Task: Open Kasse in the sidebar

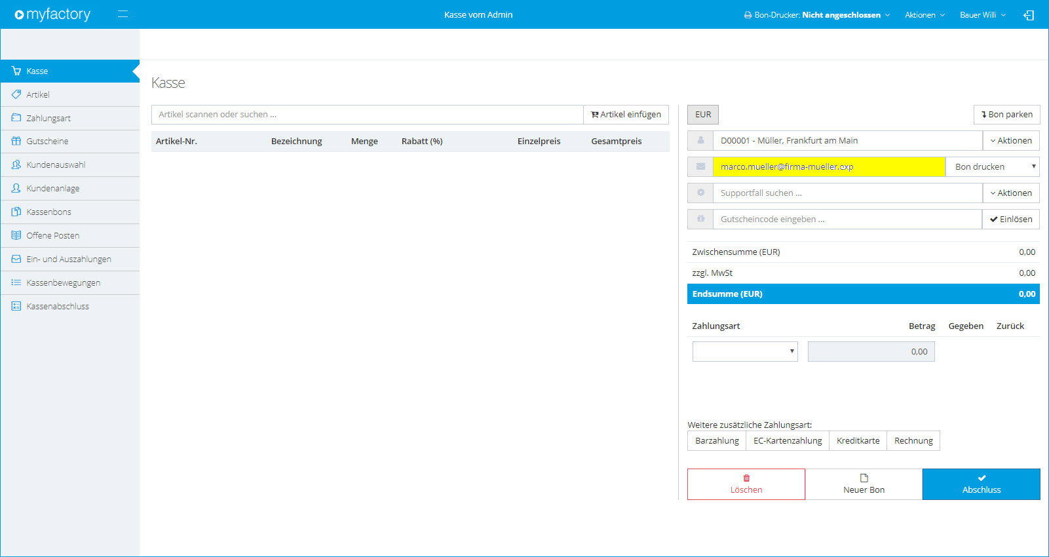Action: 70,71
